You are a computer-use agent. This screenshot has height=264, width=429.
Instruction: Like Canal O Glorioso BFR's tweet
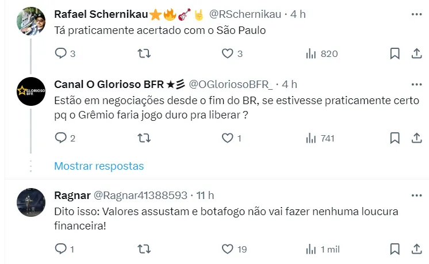(x=228, y=138)
